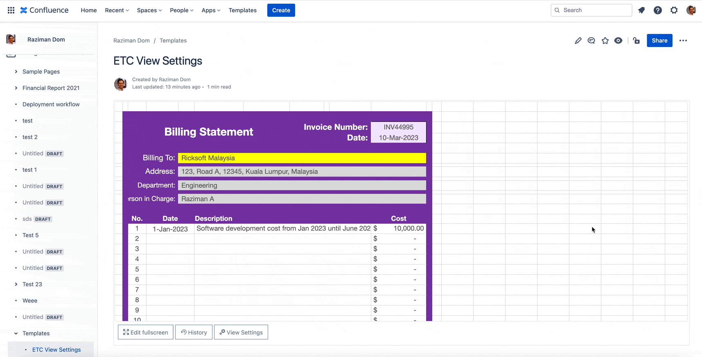Select the yellow Ricksoft Malaysia cell

[302, 158]
